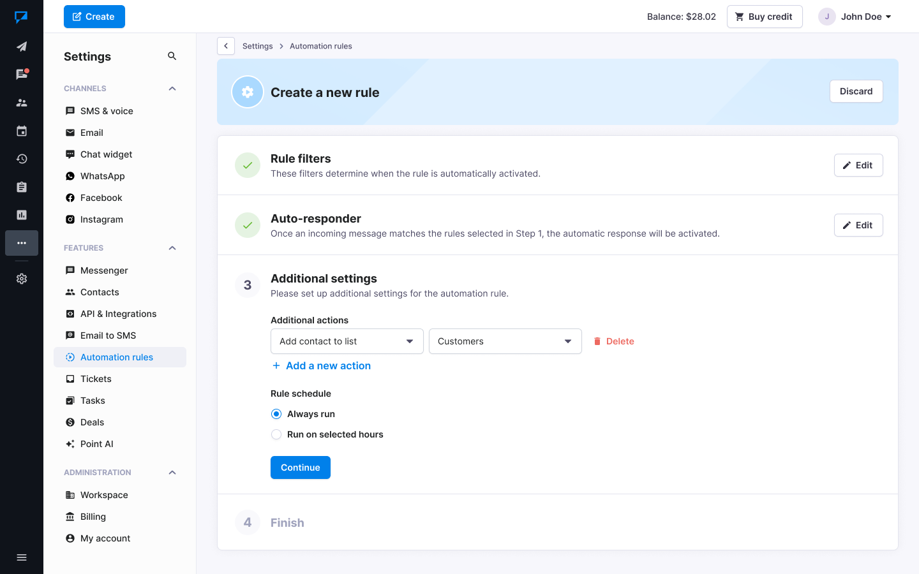Open WhatsApp channel settings
The image size is (919, 574).
click(x=102, y=176)
